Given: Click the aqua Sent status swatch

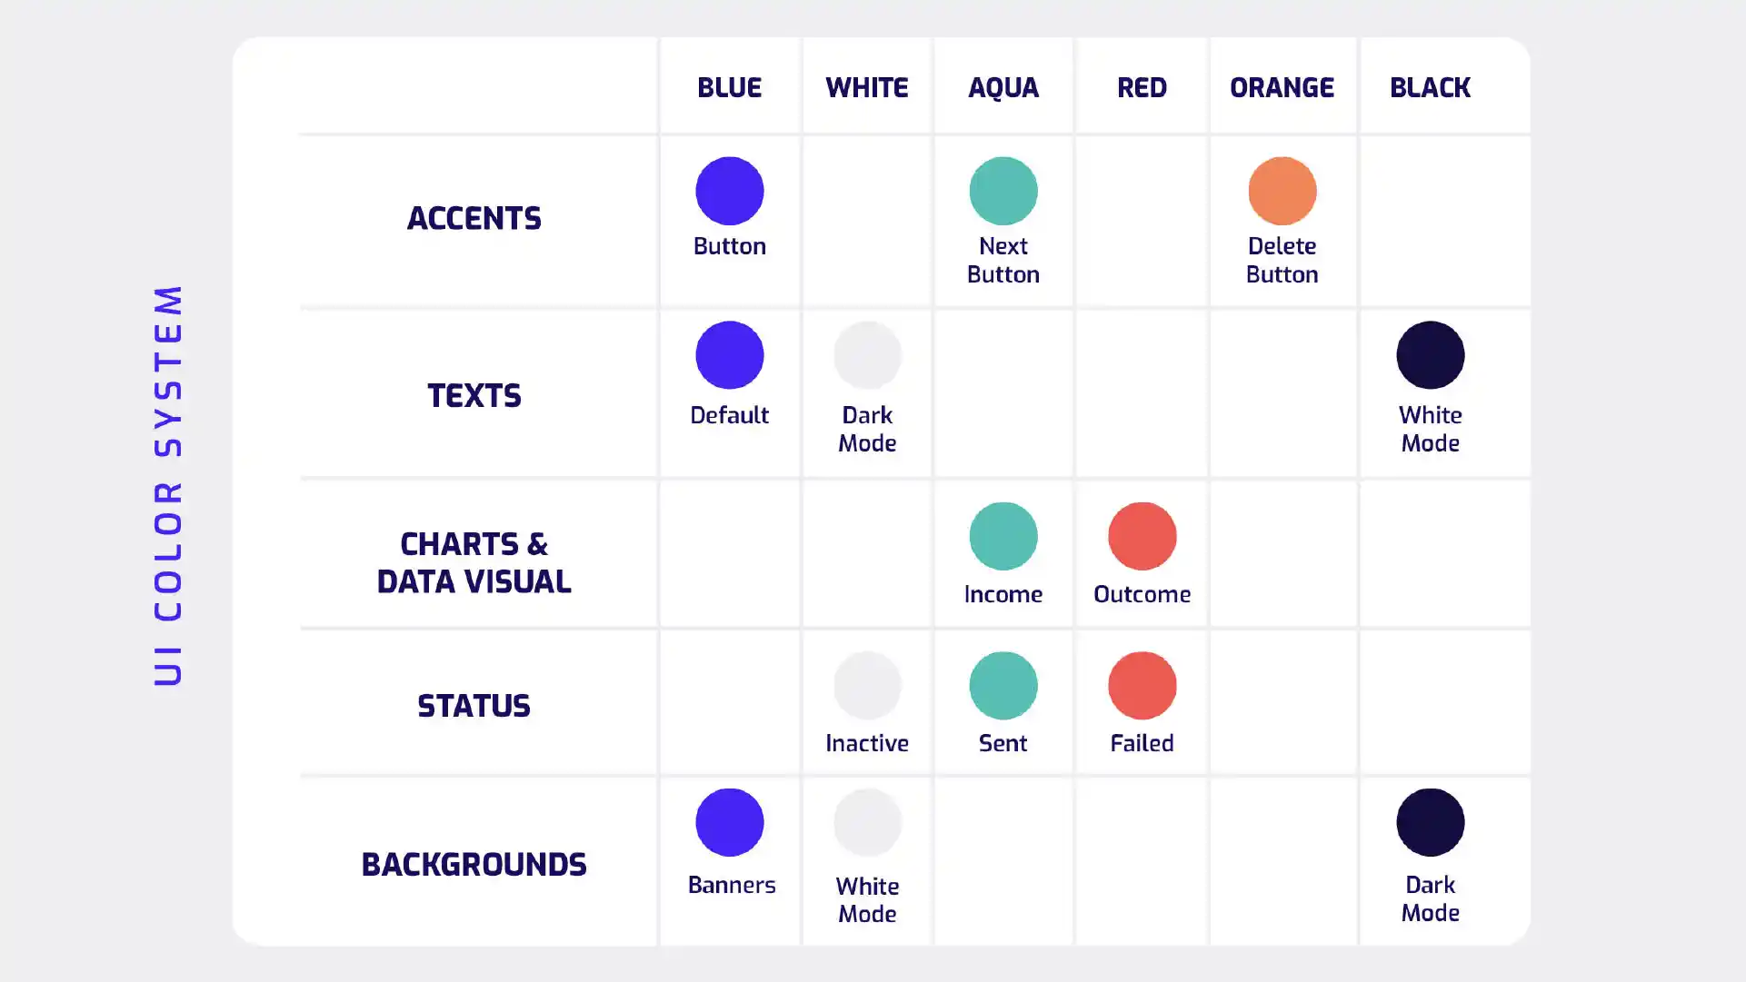Looking at the screenshot, I should [1003, 686].
